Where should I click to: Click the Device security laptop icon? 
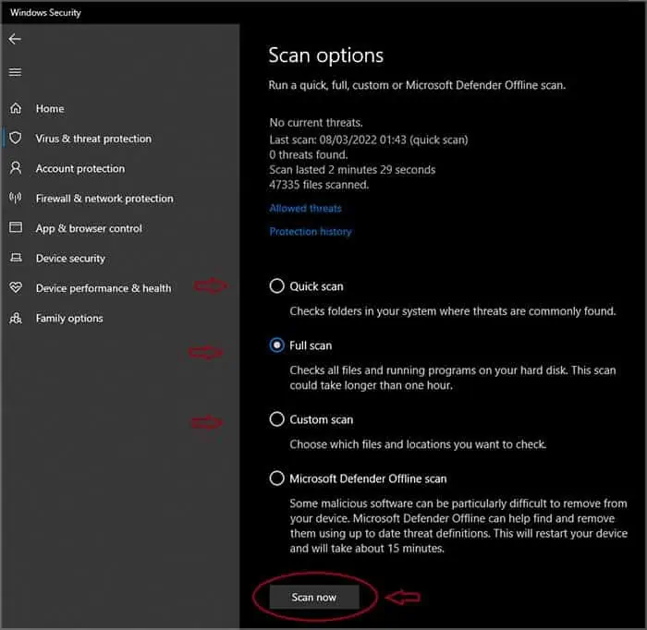pos(16,259)
